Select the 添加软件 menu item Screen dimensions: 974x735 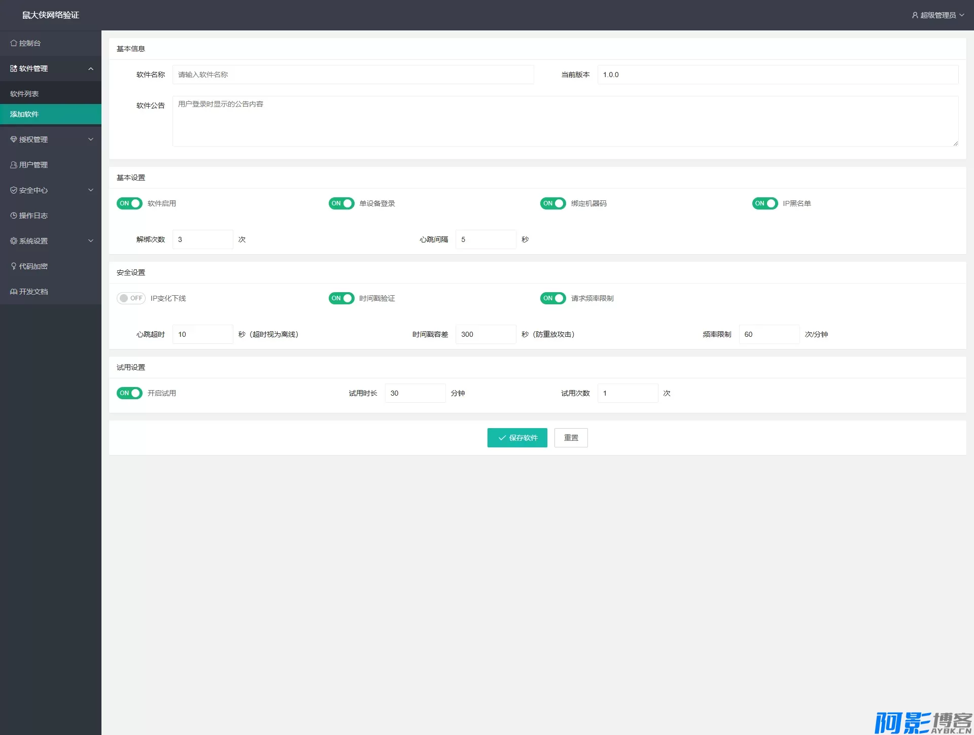pyautogui.click(x=24, y=114)
